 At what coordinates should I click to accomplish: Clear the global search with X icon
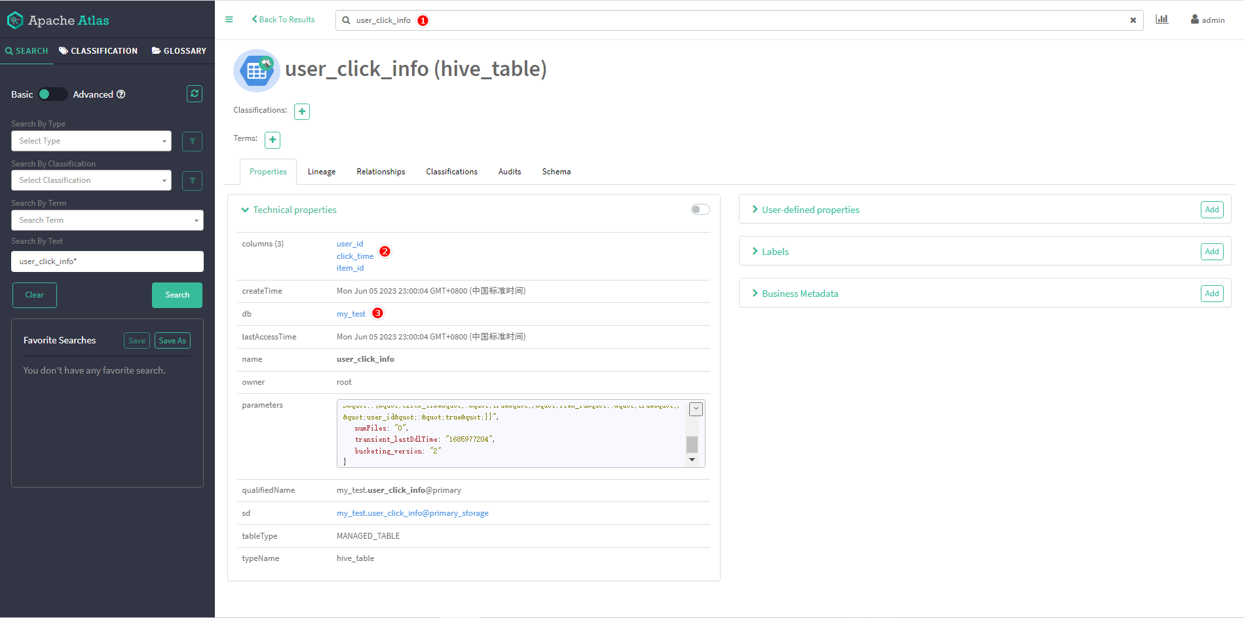[x=1133, y=20]
